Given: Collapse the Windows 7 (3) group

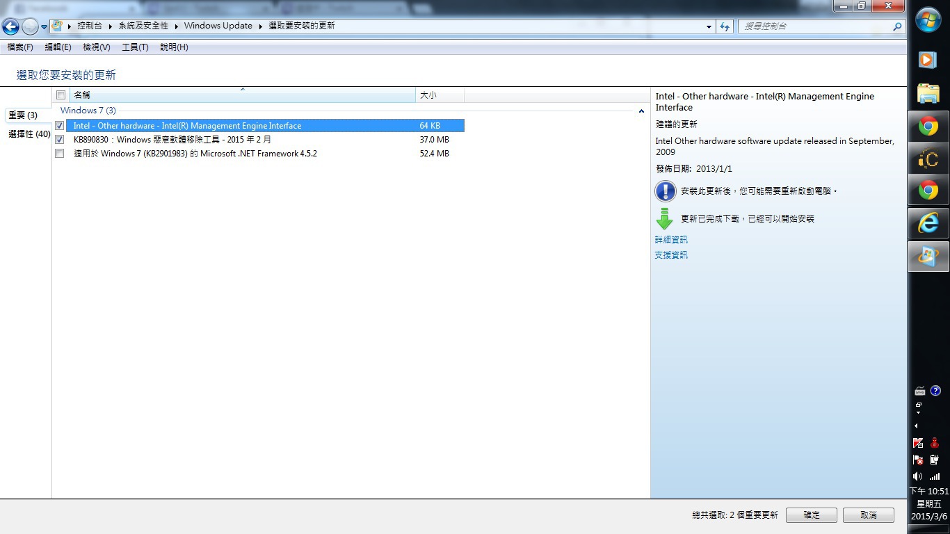Looking at the screenshot, I should 641,111.
